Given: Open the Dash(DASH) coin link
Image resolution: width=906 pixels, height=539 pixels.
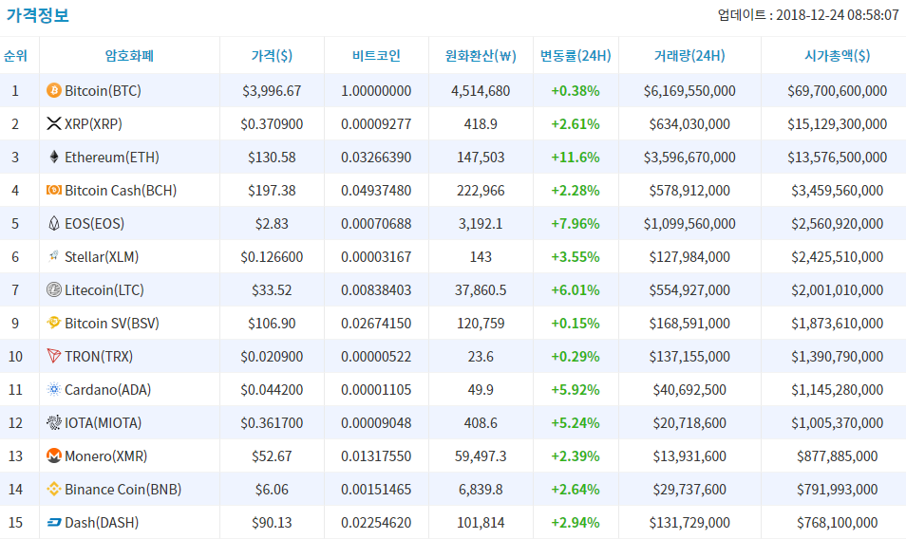Looking at the screenshot, I should pos(102,522).
